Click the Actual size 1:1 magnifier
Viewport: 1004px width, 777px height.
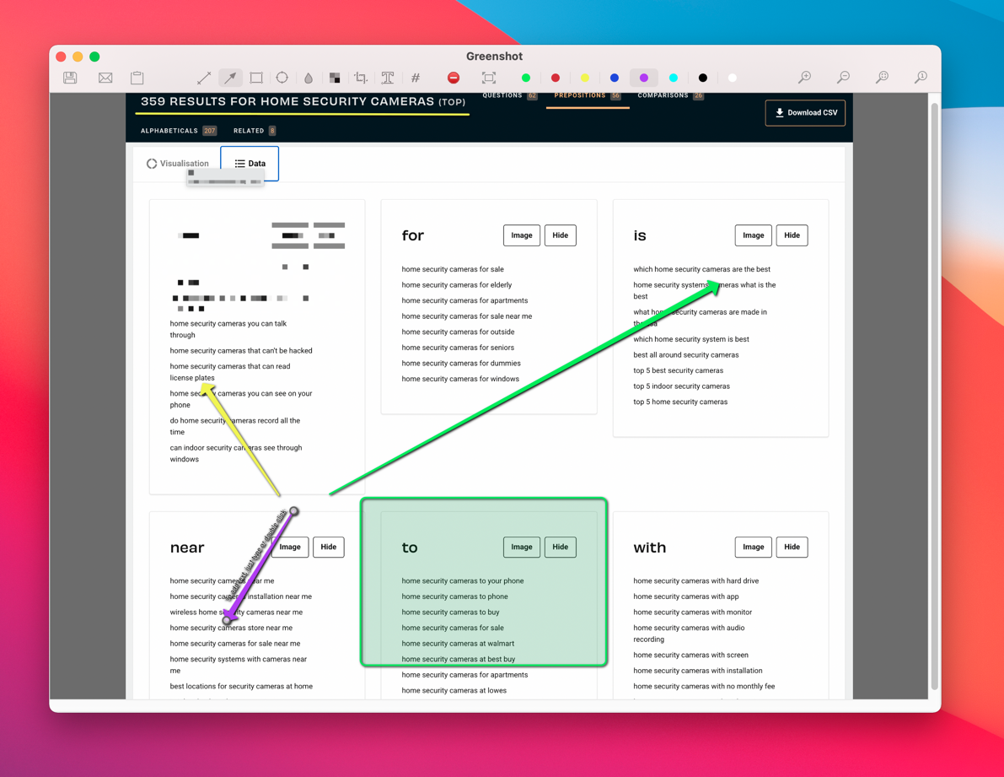point(921,78)
